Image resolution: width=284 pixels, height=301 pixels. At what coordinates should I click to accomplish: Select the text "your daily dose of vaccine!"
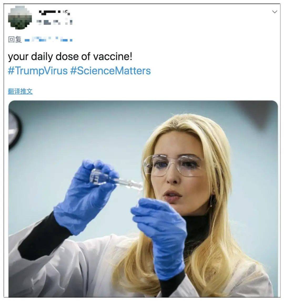click(x=70, y=57)
